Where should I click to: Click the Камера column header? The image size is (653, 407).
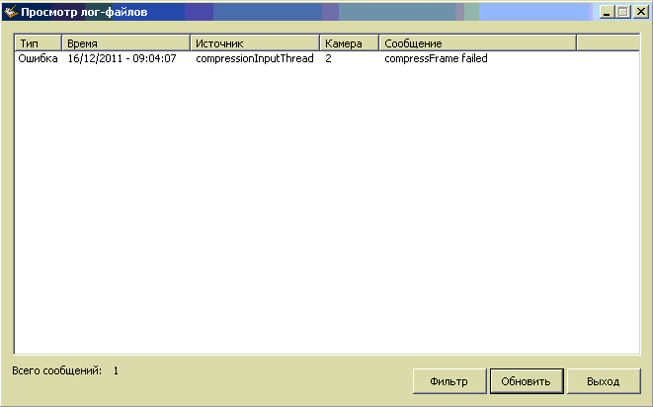[x=349, y=44]
